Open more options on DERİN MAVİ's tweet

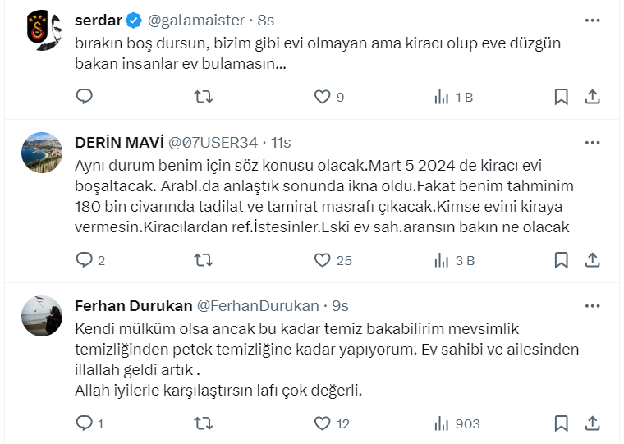click(x=592, y=141)
